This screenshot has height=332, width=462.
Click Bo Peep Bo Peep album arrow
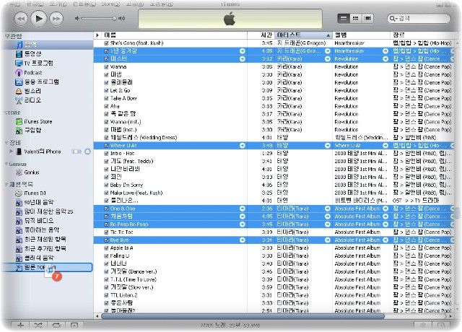(x=385, y=224)
